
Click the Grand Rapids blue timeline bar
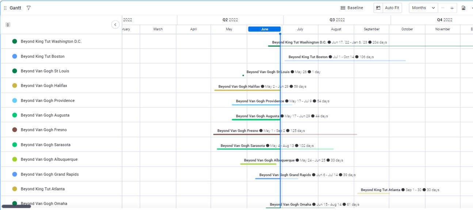pyautogui.click(x=276, y=179)
